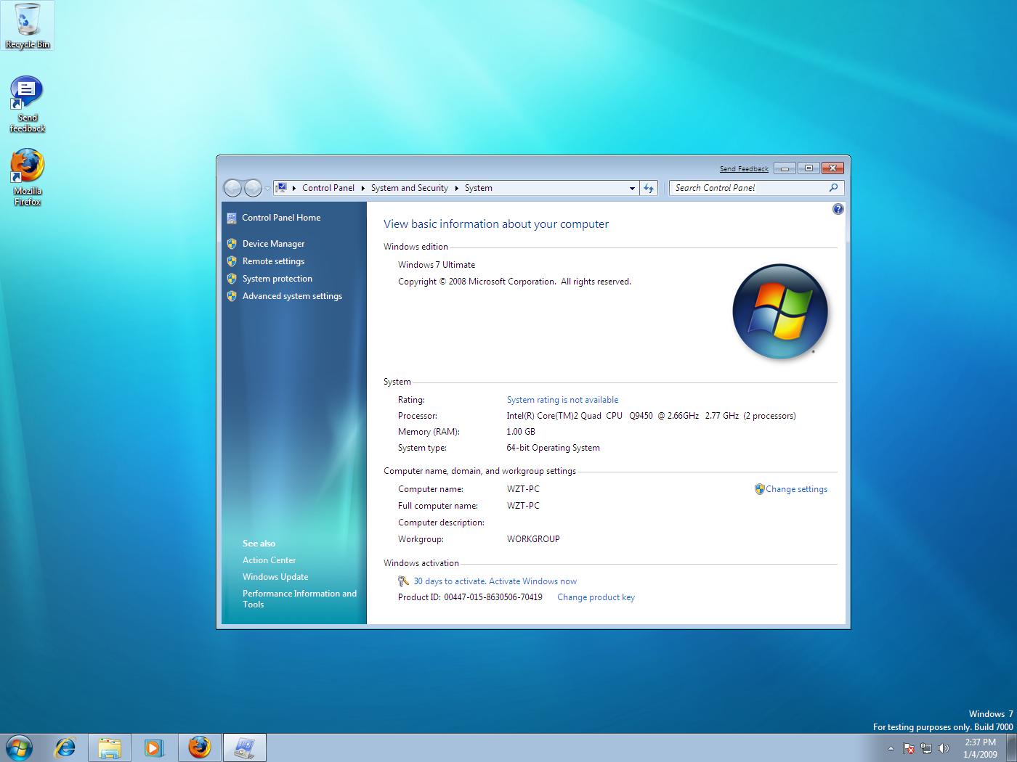Open Device Manager

tap(274, 244)
